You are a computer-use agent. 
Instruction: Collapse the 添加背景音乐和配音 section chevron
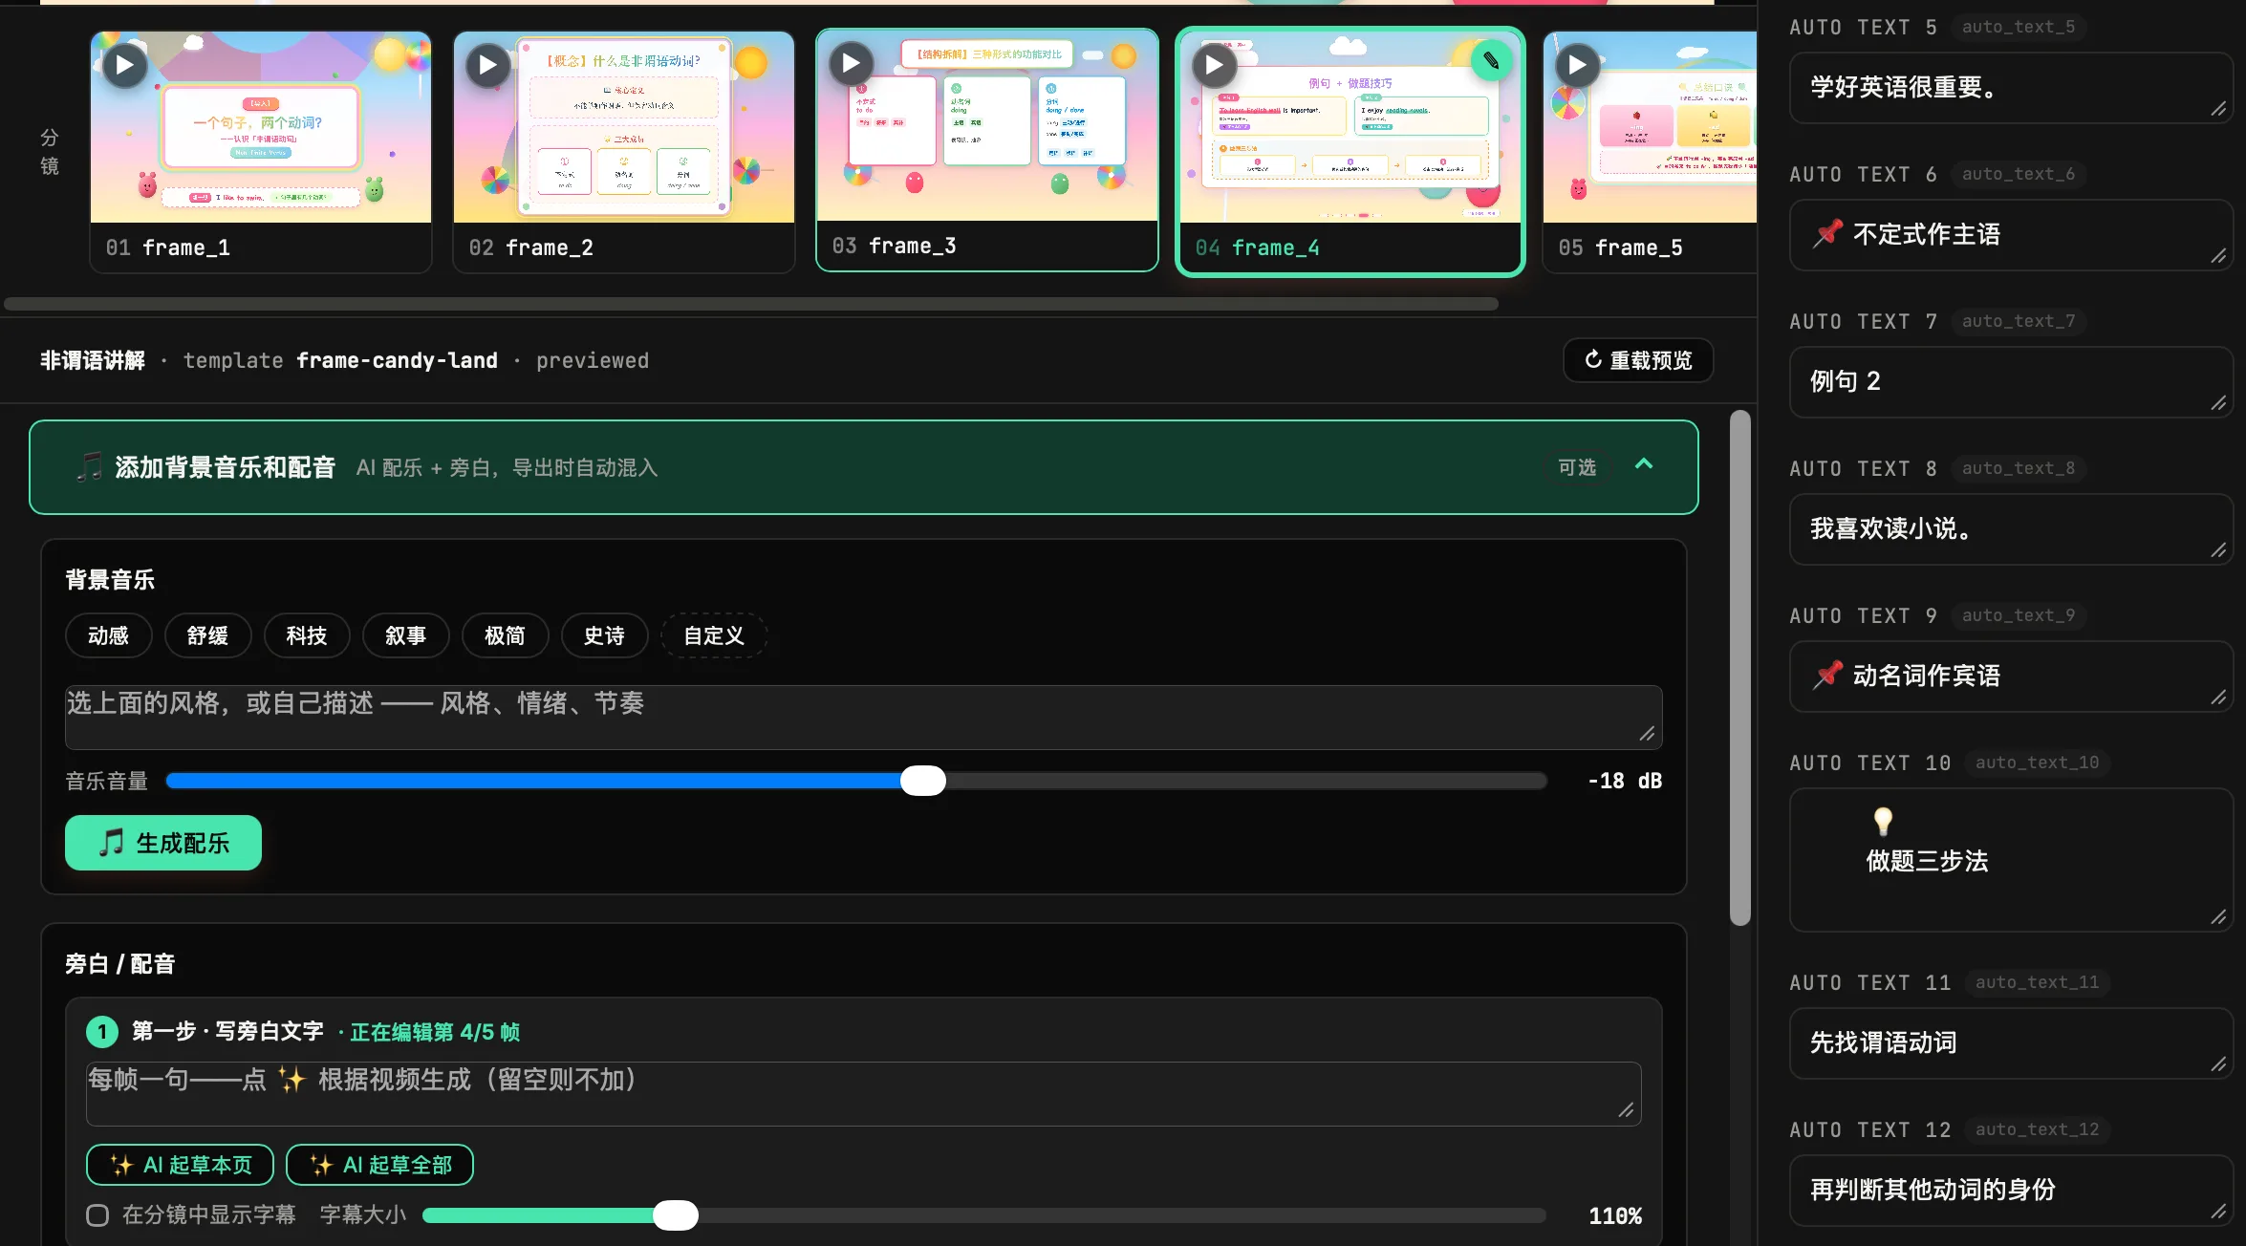pos(1644,464)
